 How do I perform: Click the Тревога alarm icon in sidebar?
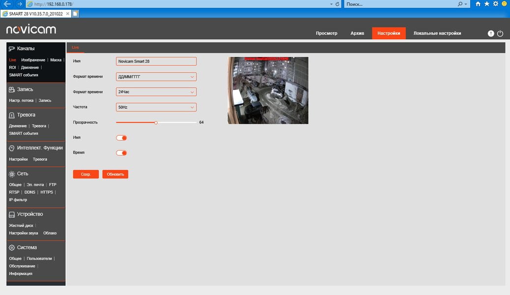[12, 115]
